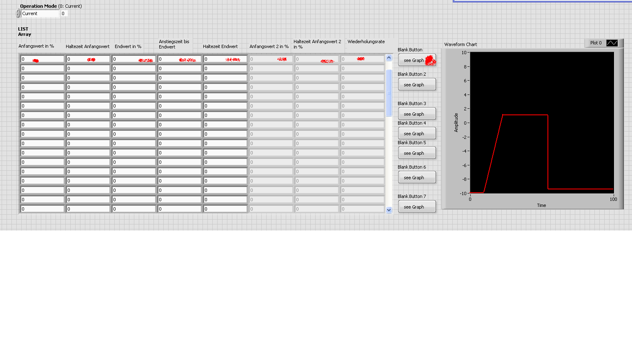632x345 pixels.
Task: Click 'see Graph' under Blank Button
Action: 417,60
